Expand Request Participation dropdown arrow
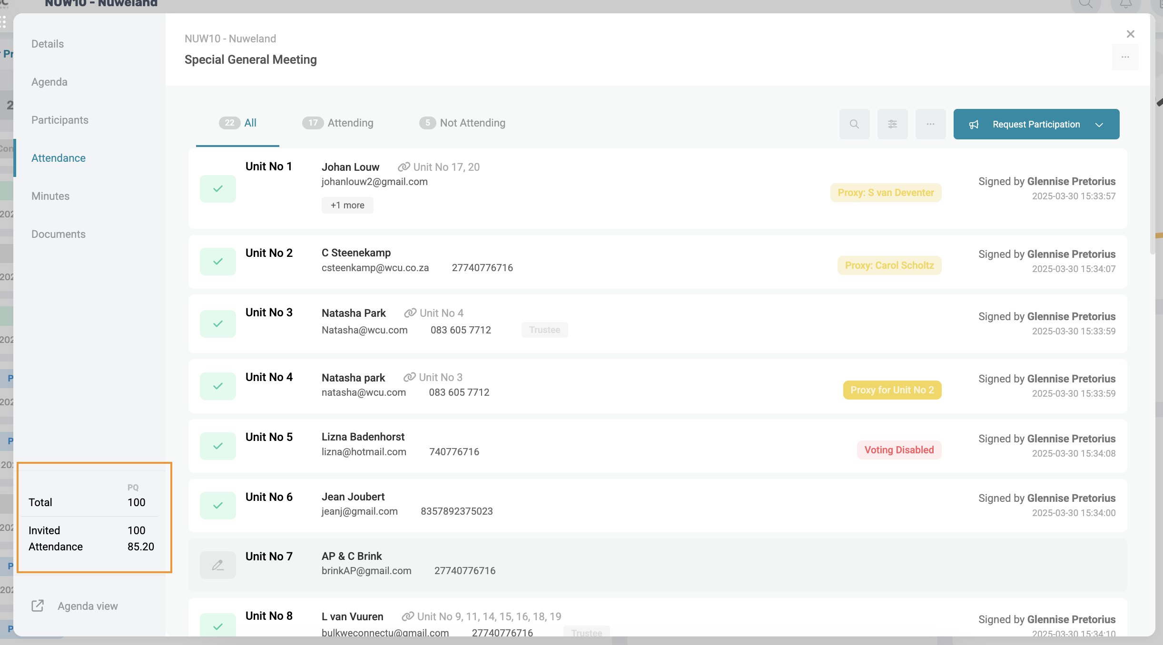The height and width of the screenshot is (645, 1163). (x=1099, y=125)
